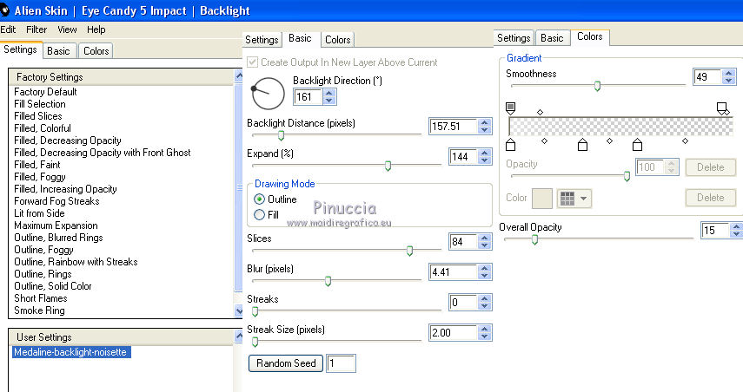Decrease the Expand percentage value

click(484, 160)
